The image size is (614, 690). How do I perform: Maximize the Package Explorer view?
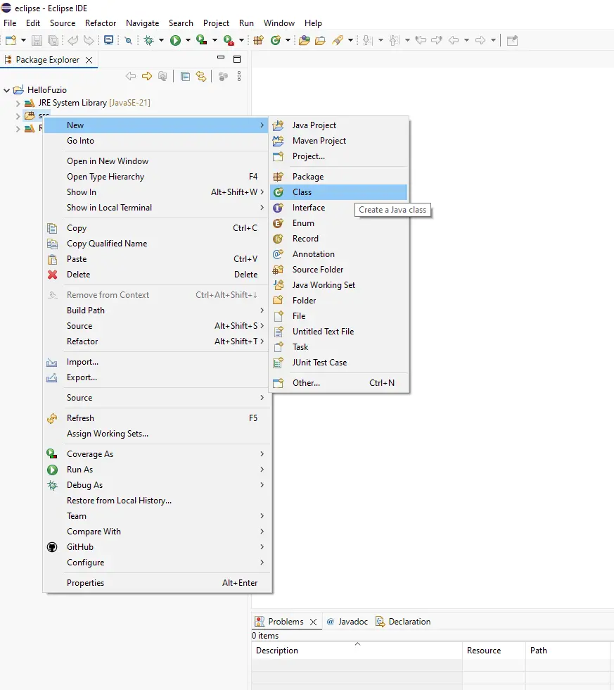click(x=237, y=59)
